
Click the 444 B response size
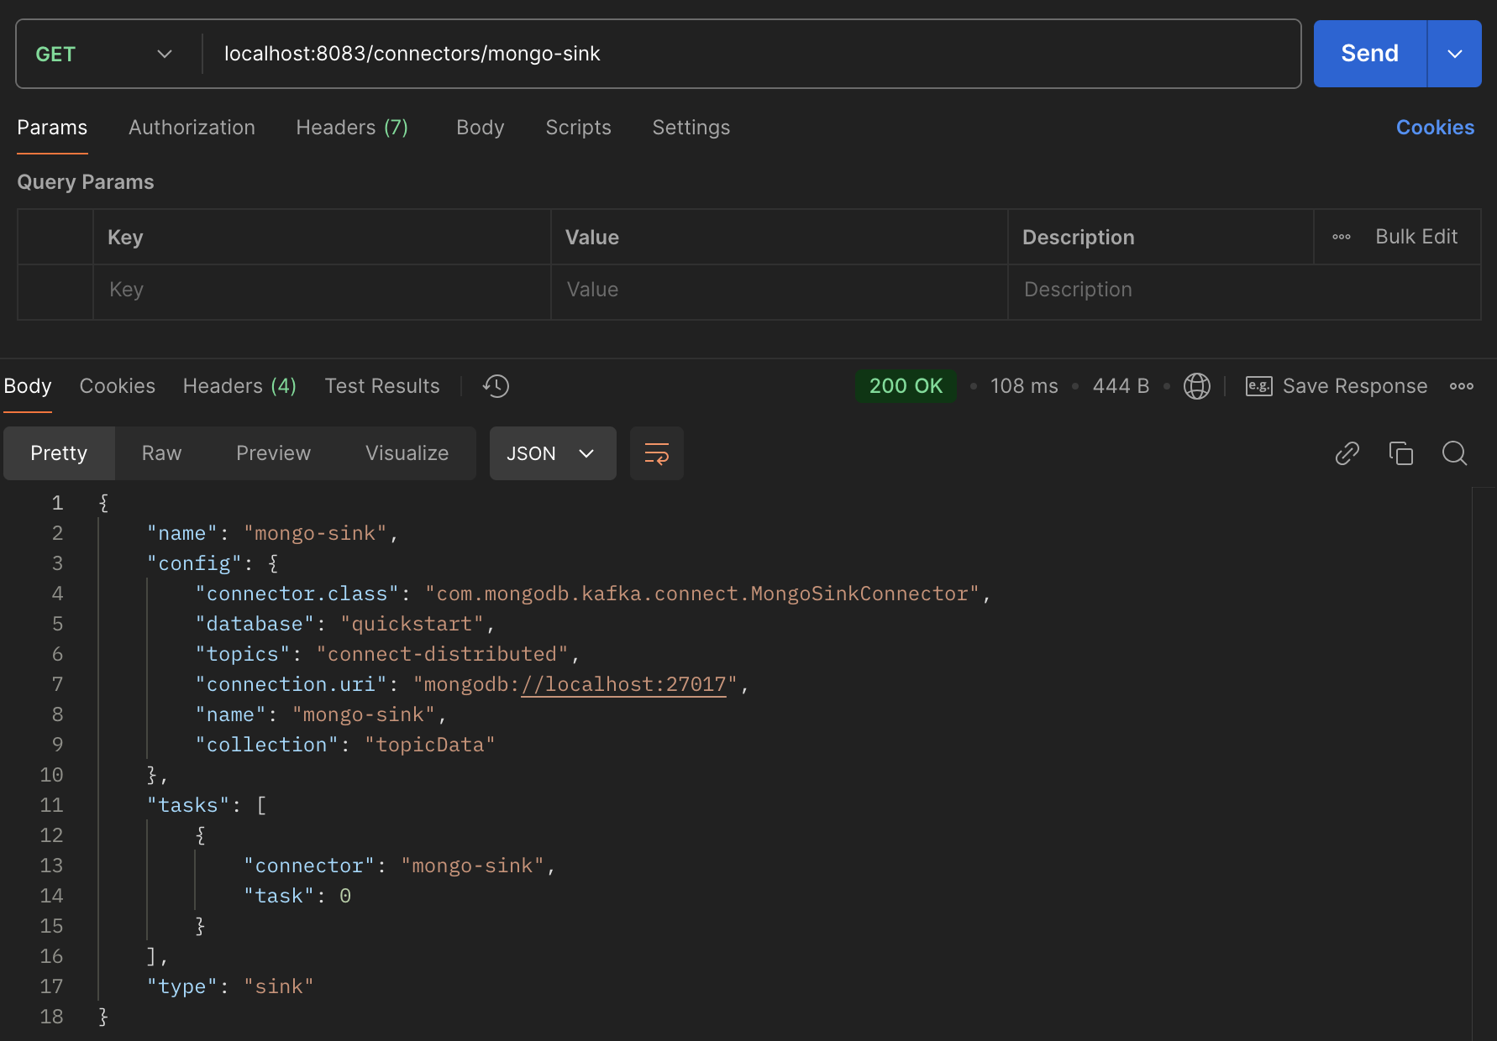tap(1121, 386)
